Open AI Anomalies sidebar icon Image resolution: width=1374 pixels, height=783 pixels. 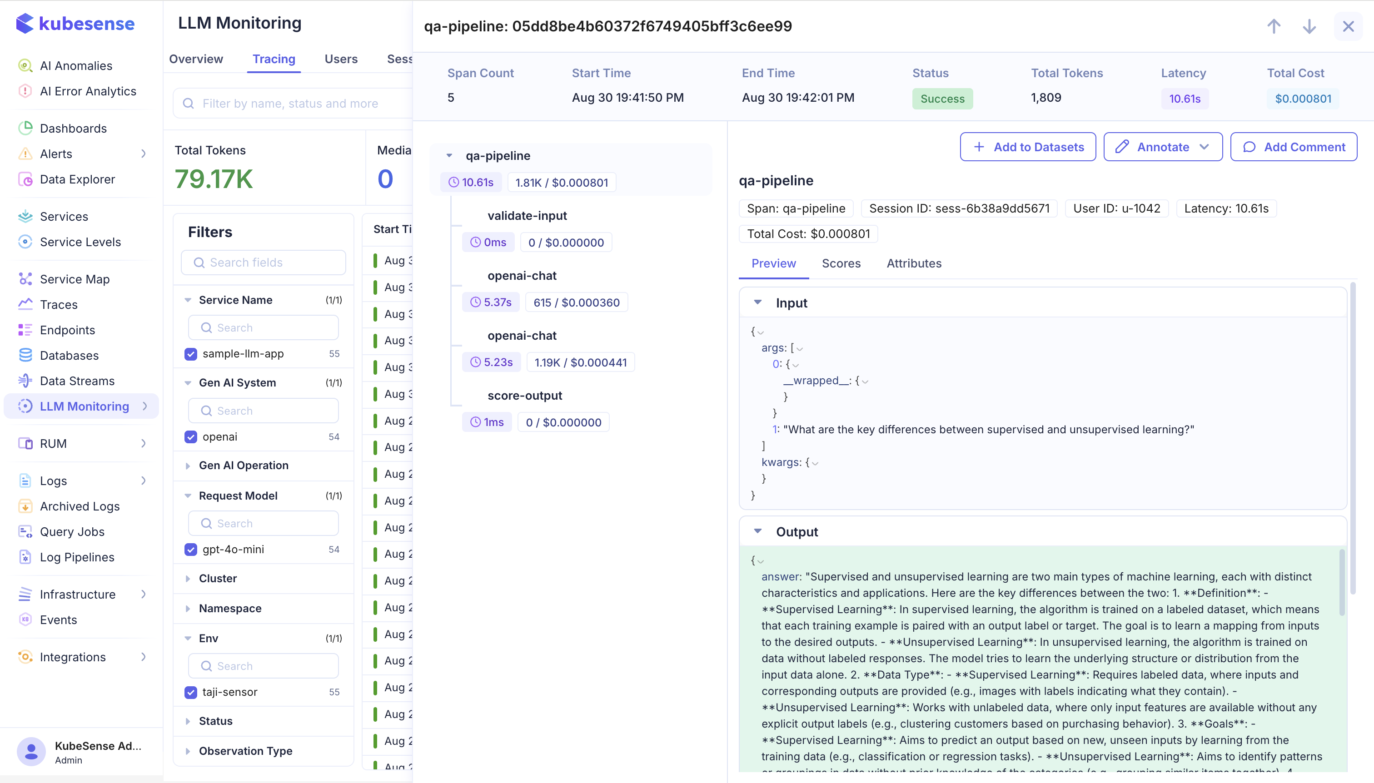click(x=25, y=65)
